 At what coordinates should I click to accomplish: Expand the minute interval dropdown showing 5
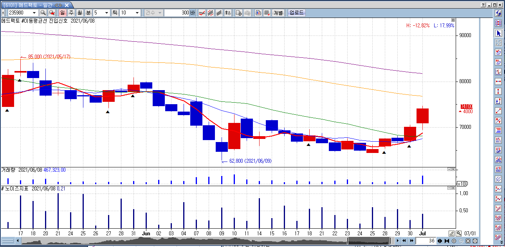106,13
